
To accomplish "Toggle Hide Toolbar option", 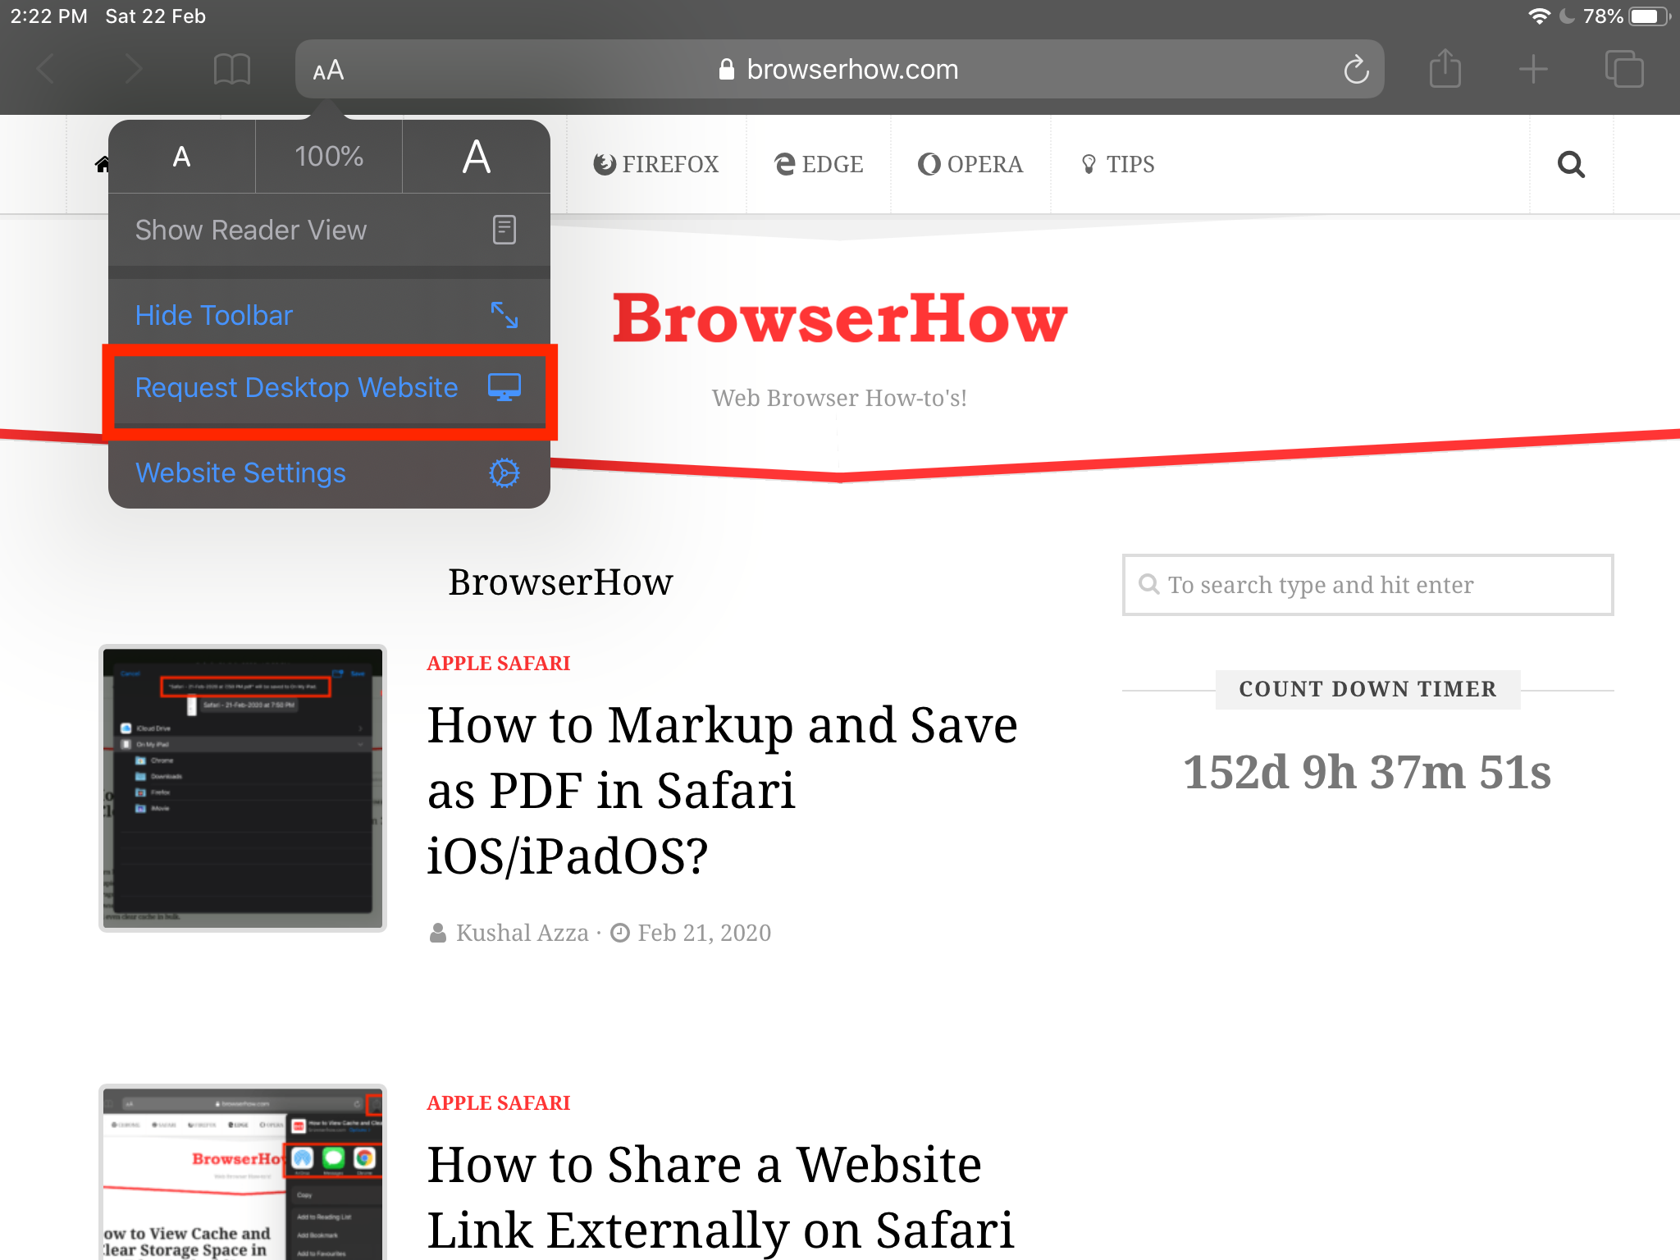I will (x=326, y=313).
